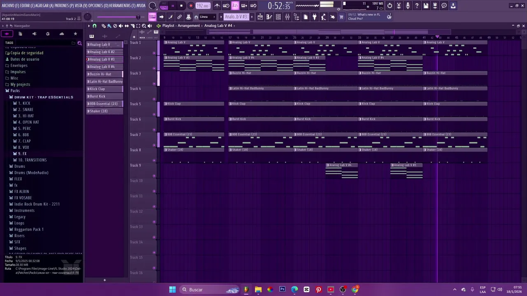Viewport: 527px width, 296px height.
Task: Toggle the recording countdown 3.2 icon
Action: point(235,6)
